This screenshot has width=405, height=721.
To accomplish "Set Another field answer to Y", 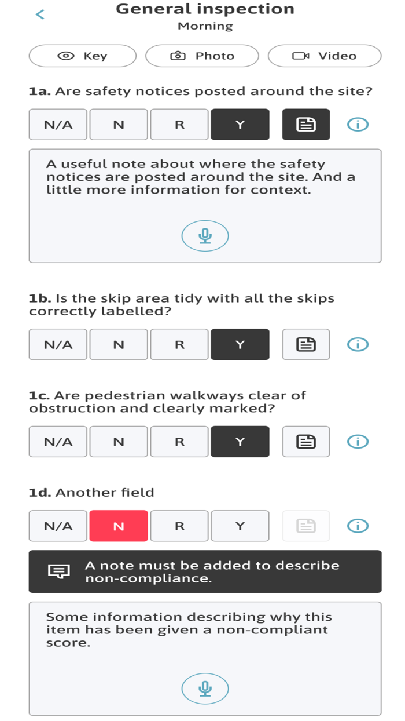I will [x=240, y=526].
